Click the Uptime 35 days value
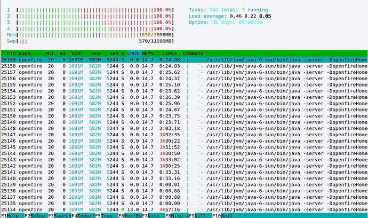Image resolution: width=368 pixels, height=218 pixels. pyautogui.click(x=237, y=22)
